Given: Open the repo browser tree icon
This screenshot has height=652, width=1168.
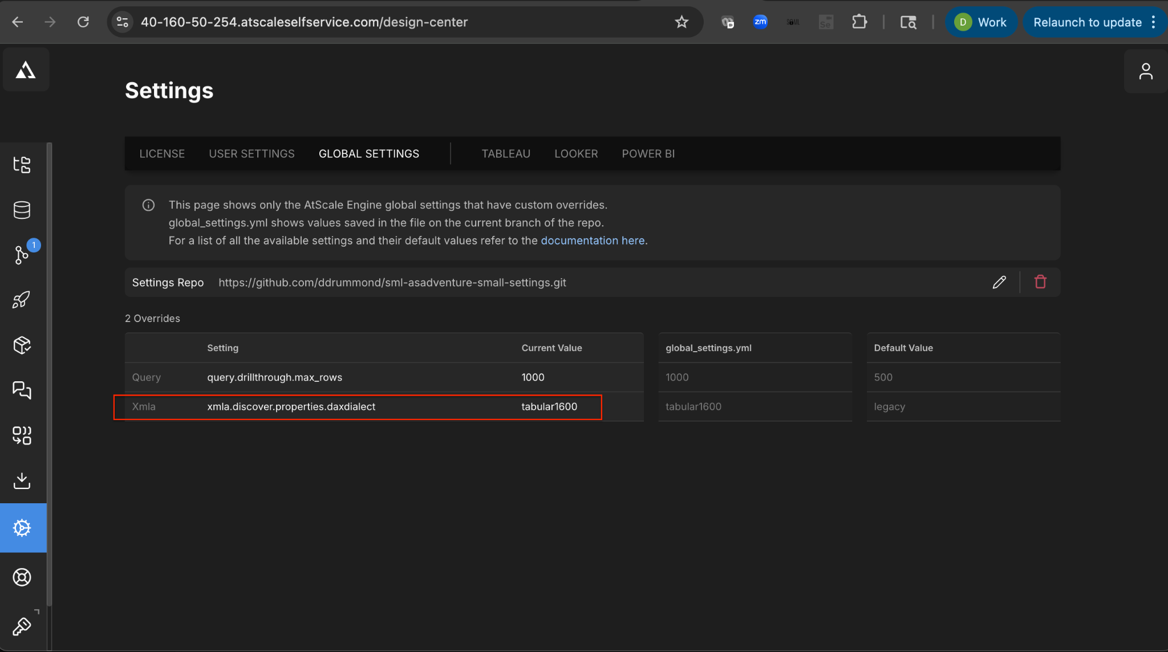Looking at the screenshot, I should click(22, 165).
